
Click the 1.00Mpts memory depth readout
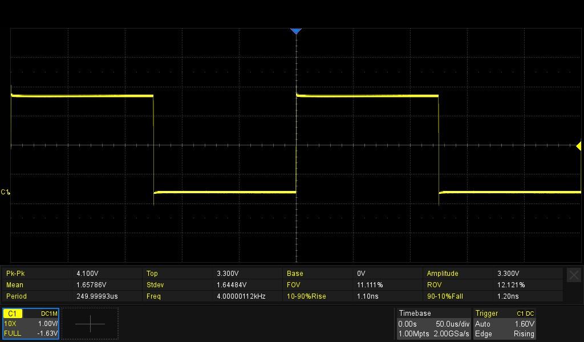[413, 334]
